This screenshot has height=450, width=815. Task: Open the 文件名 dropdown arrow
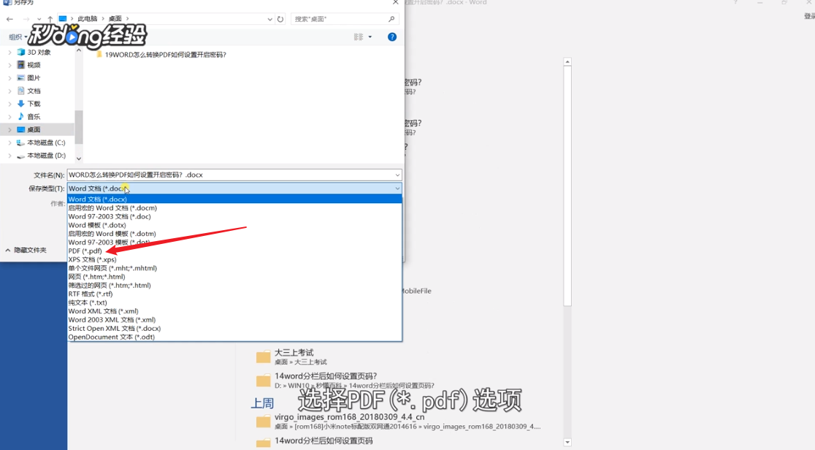point(397,175)
